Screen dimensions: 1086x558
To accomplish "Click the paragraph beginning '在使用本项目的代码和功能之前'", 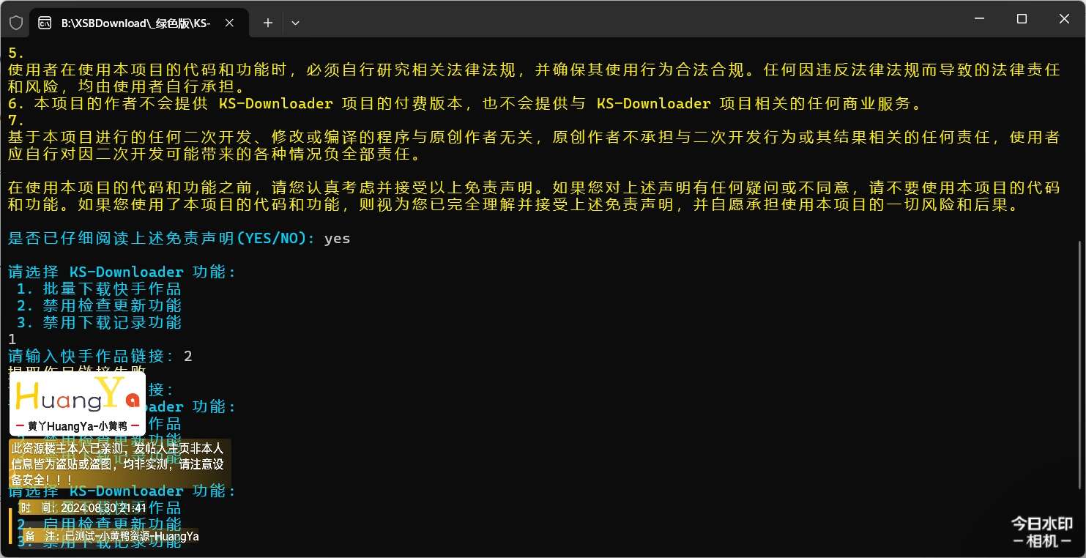I will (x=534, y=196).
